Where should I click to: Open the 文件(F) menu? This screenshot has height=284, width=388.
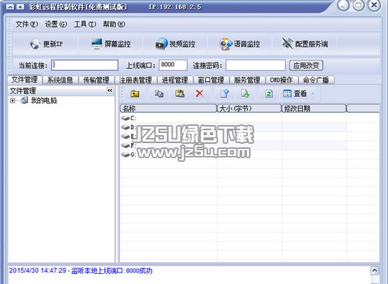click(x=27, y=24)
